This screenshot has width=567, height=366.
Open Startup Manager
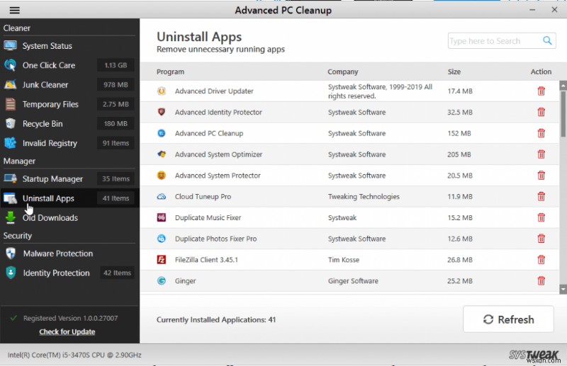coord(52,179)
